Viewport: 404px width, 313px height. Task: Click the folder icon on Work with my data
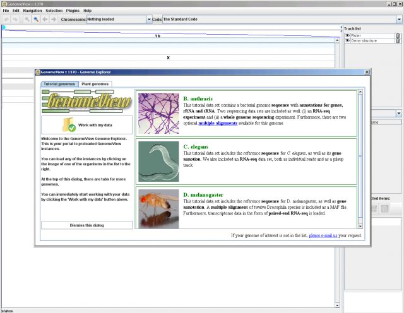(69, 125)
